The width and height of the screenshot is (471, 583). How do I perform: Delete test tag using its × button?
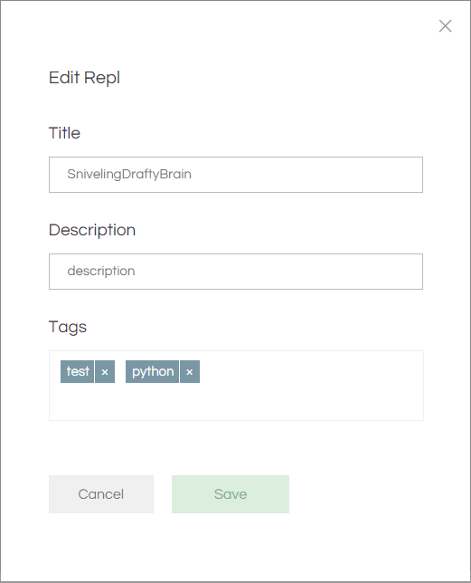pyautogui.click(x=105, y=371)
